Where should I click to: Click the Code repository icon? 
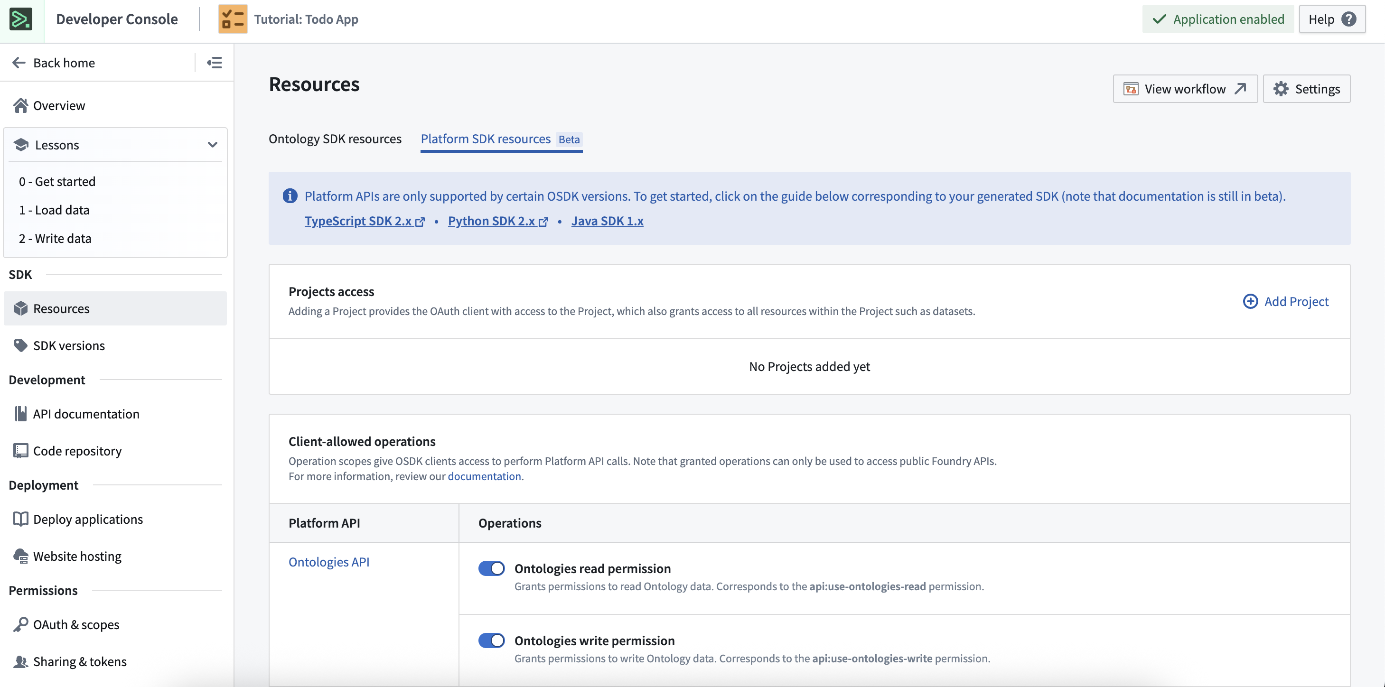point(20,450)
